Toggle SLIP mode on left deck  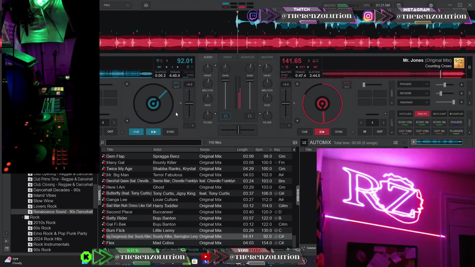[x=177, y=87]
